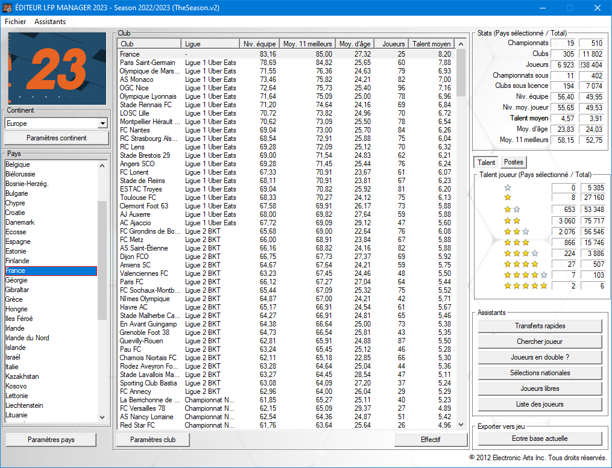Select the Paris Saint-Germain club row
The height and width of the screenshot is (468, 612).
pos(286,63)
